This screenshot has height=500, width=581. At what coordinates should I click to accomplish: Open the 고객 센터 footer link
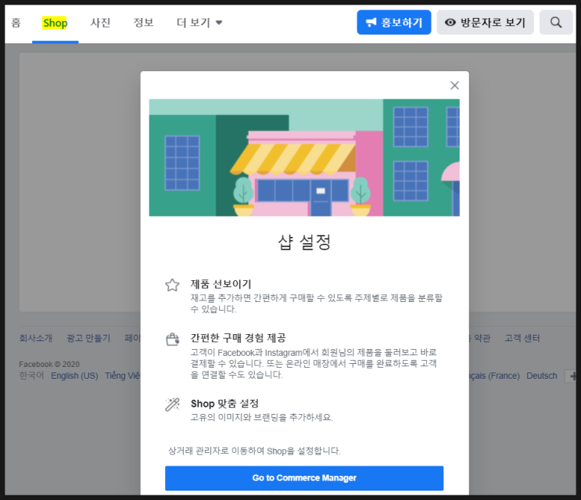(522, 338)
